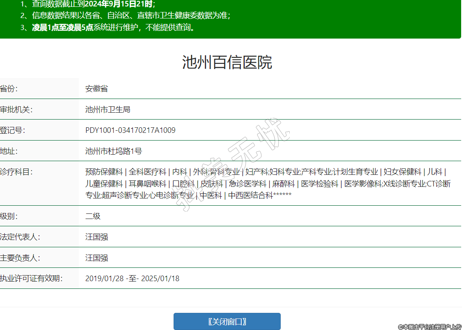Select the 审批机关 row label
The image size is (462, 330).
coord(16,110)
